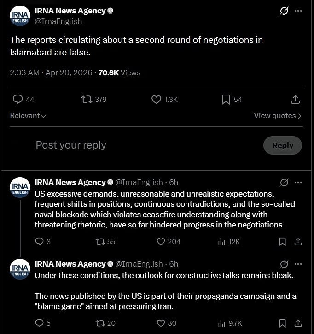Screen dimensions: 314x334
Task: Open the IRNA News Agency profile avatar at top
Action: [x=20, y=16]
